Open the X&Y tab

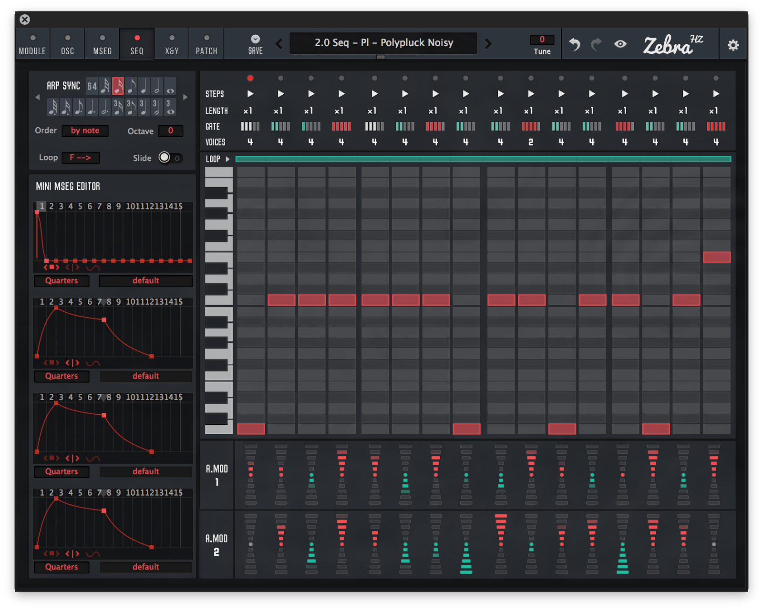click(x=172, y=44)
